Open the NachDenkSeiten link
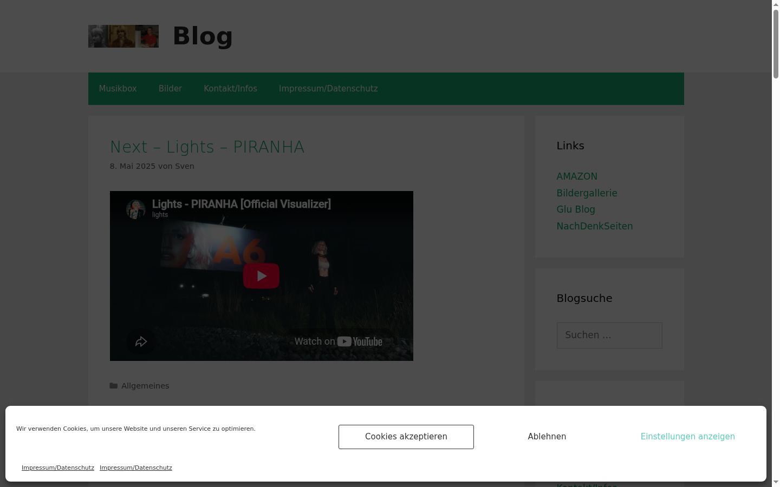Image resolution: width=780 pixels, height=487 pixels. [x=595, y=226]
